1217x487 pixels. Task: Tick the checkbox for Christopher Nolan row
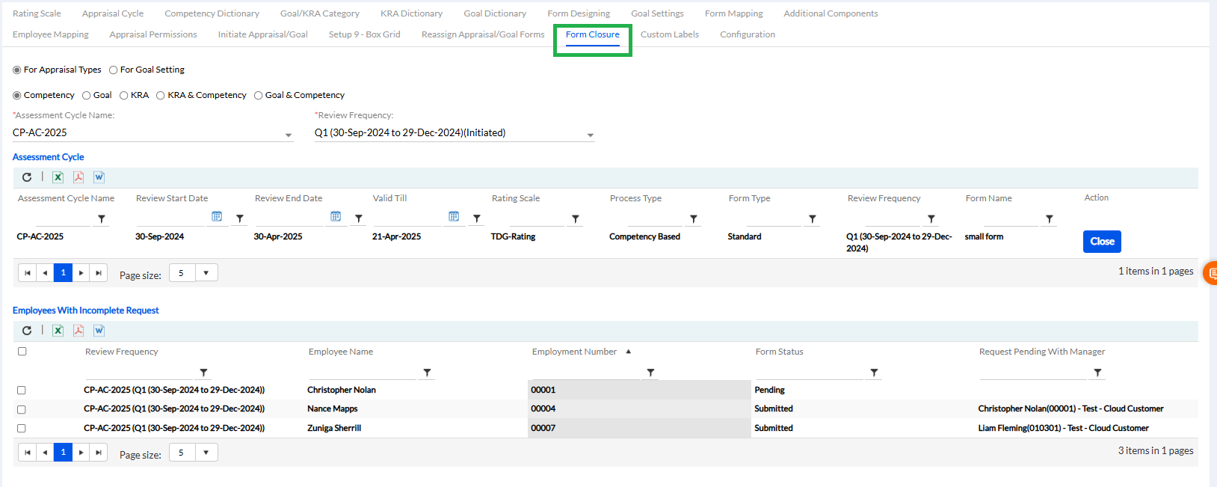tap(22, 390)
